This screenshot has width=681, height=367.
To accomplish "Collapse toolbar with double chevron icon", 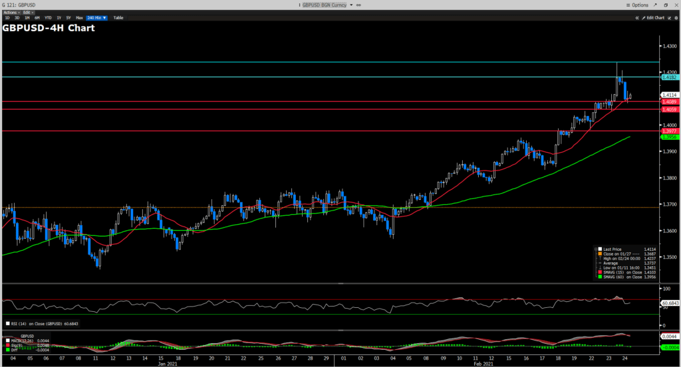I will pyautogui.click(x=636, y=18).
